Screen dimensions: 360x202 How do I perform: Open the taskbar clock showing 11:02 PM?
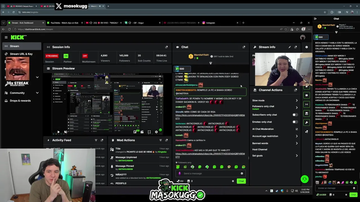click(305, 191)
